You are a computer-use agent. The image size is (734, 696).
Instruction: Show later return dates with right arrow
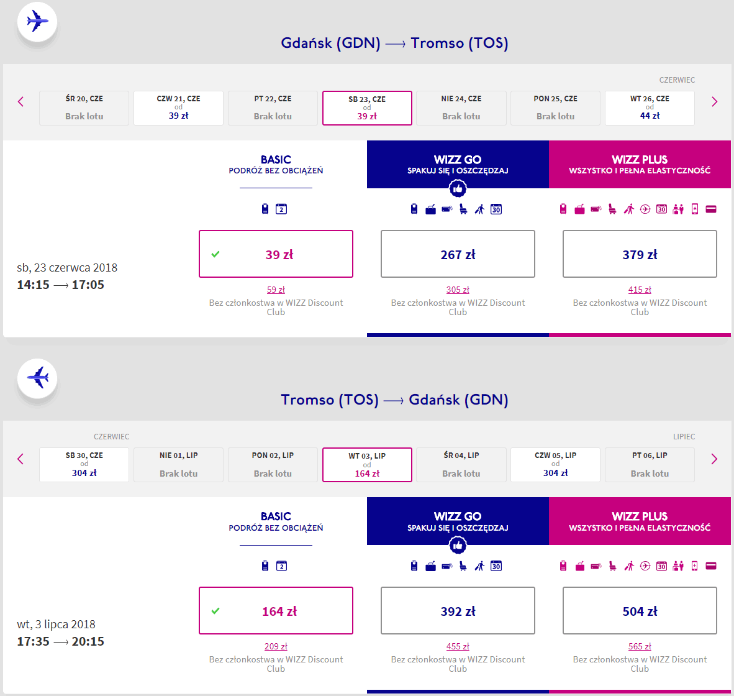click(x=714, y=459)
